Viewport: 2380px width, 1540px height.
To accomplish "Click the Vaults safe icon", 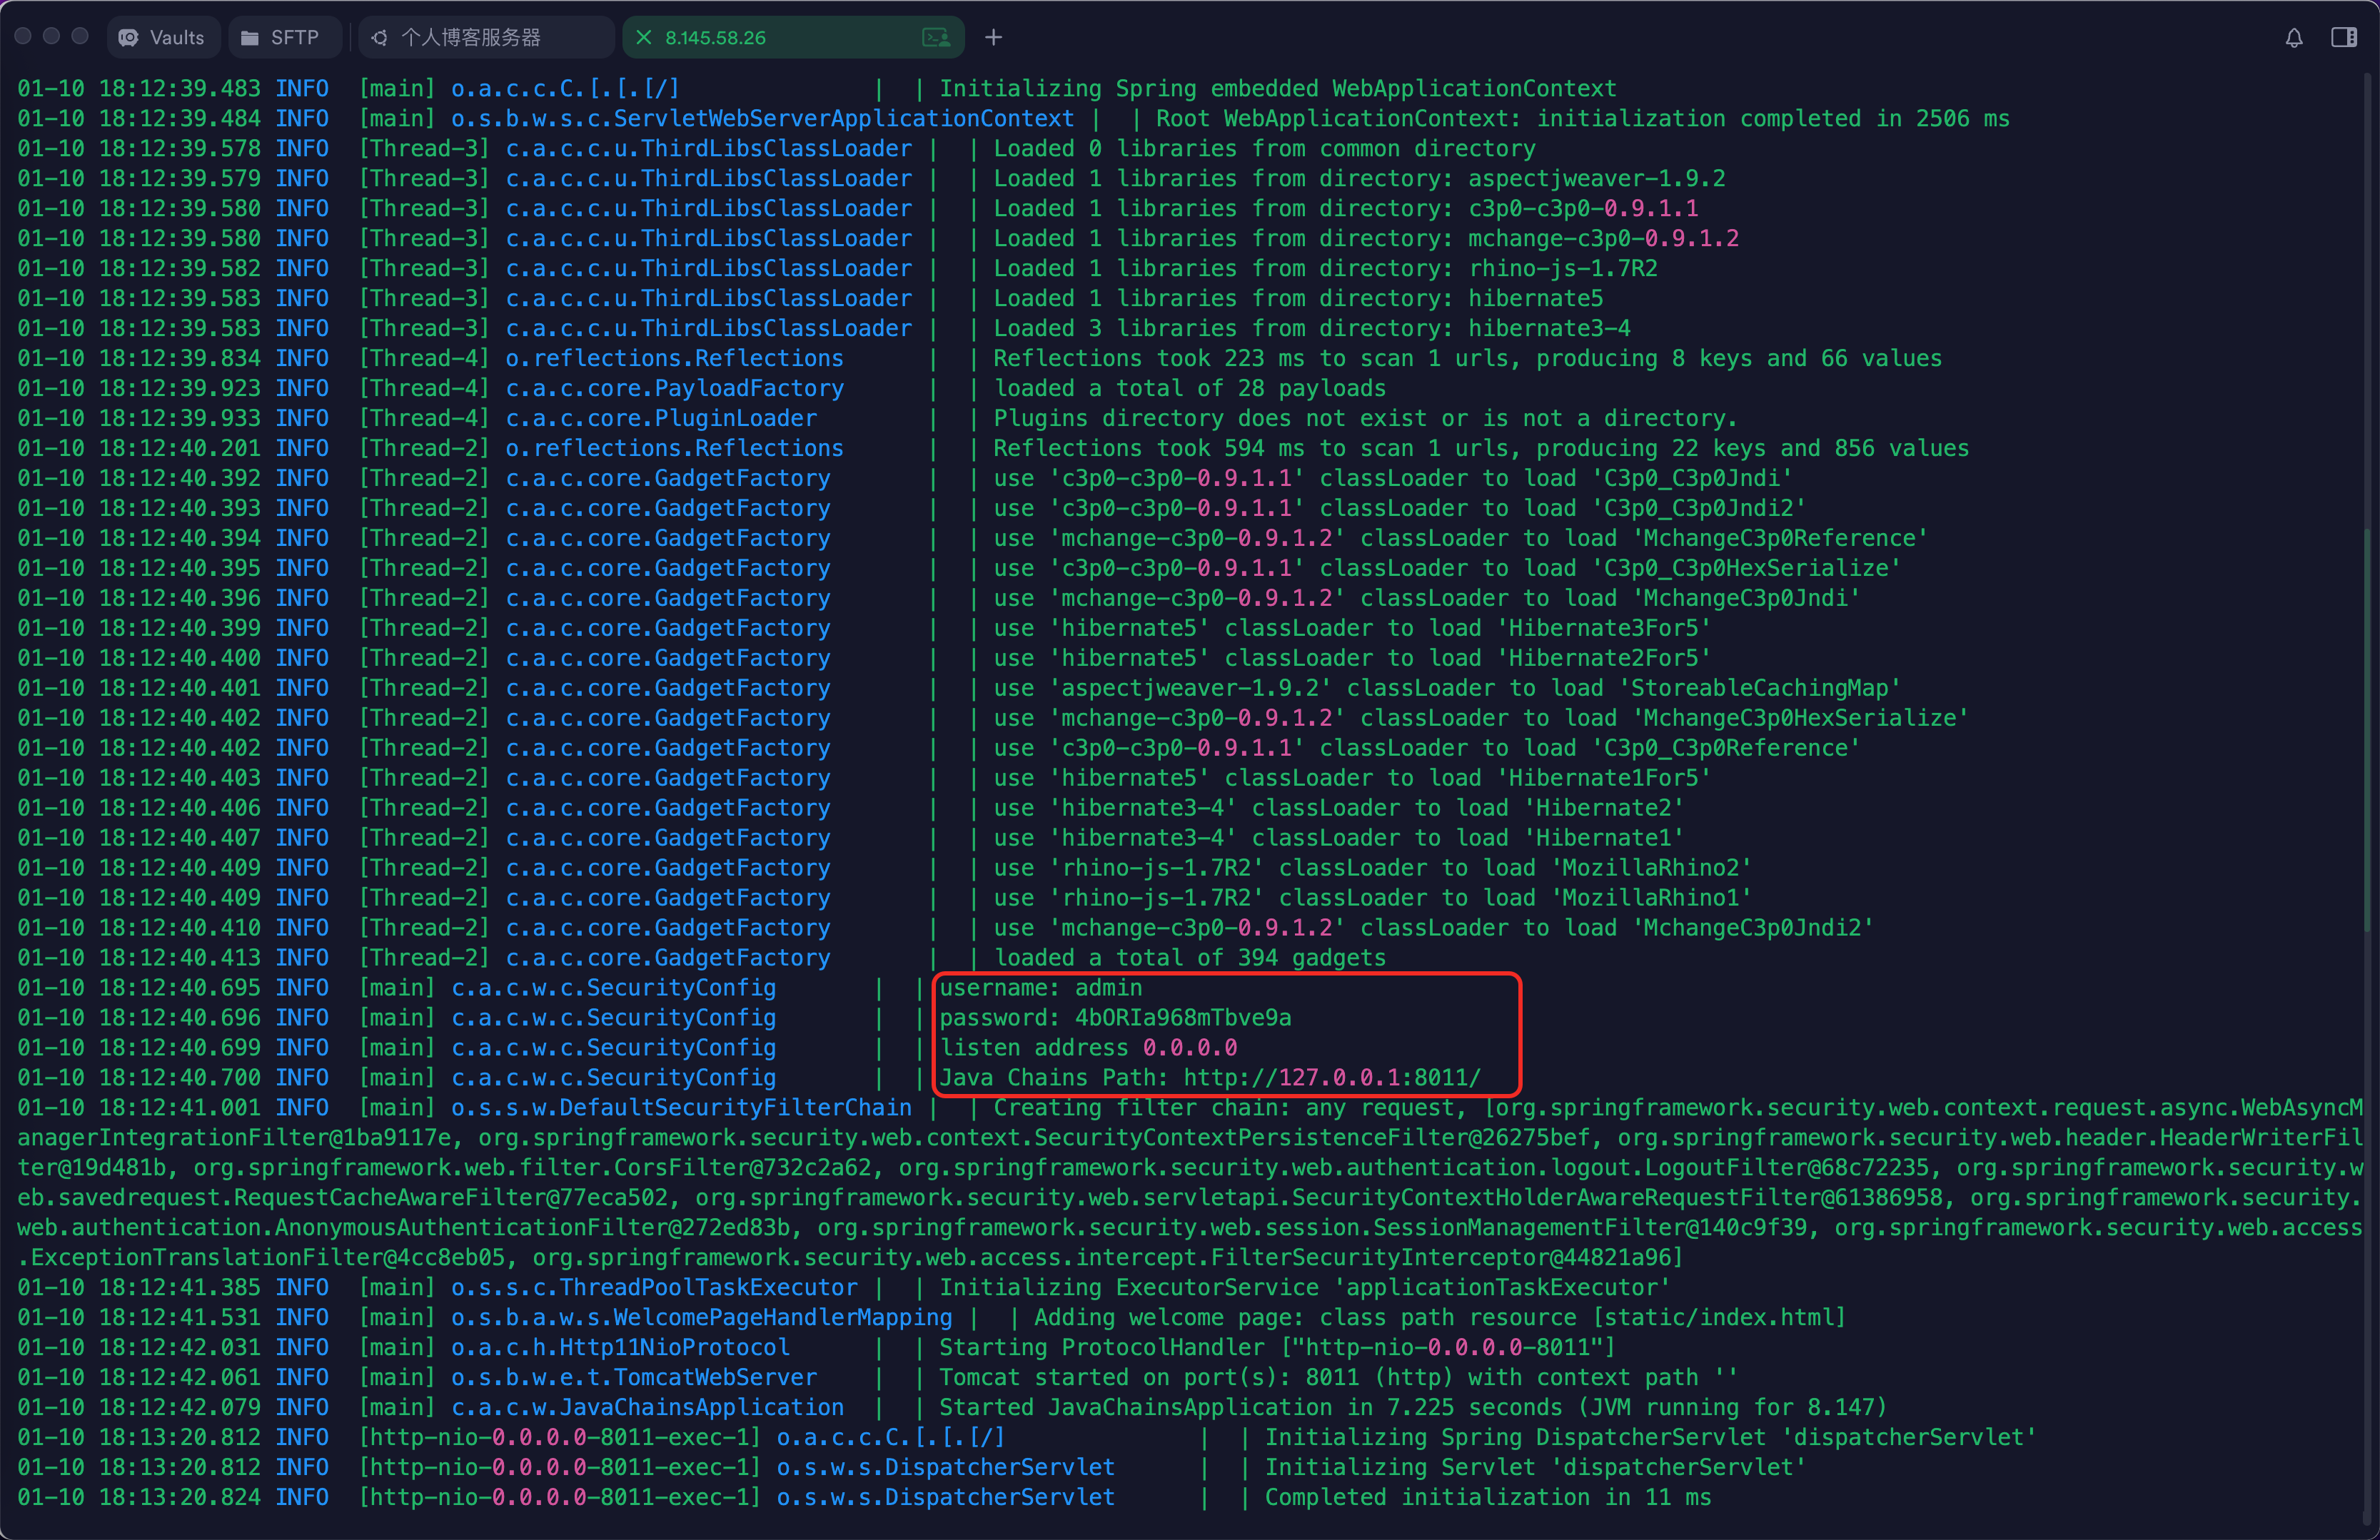I will 129,38.
